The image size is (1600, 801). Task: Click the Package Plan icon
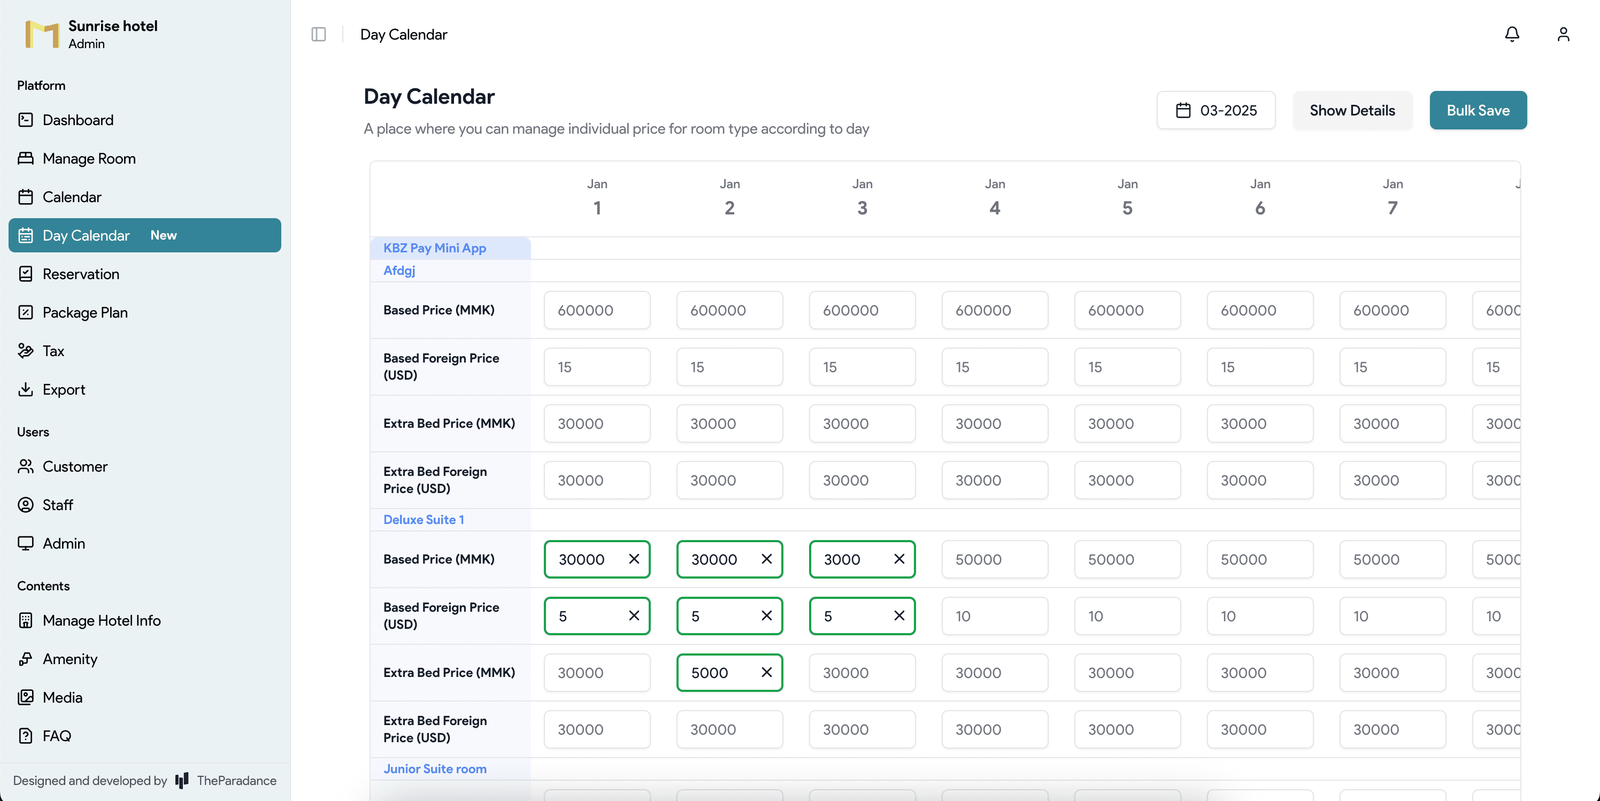click(x=26, y=312)
